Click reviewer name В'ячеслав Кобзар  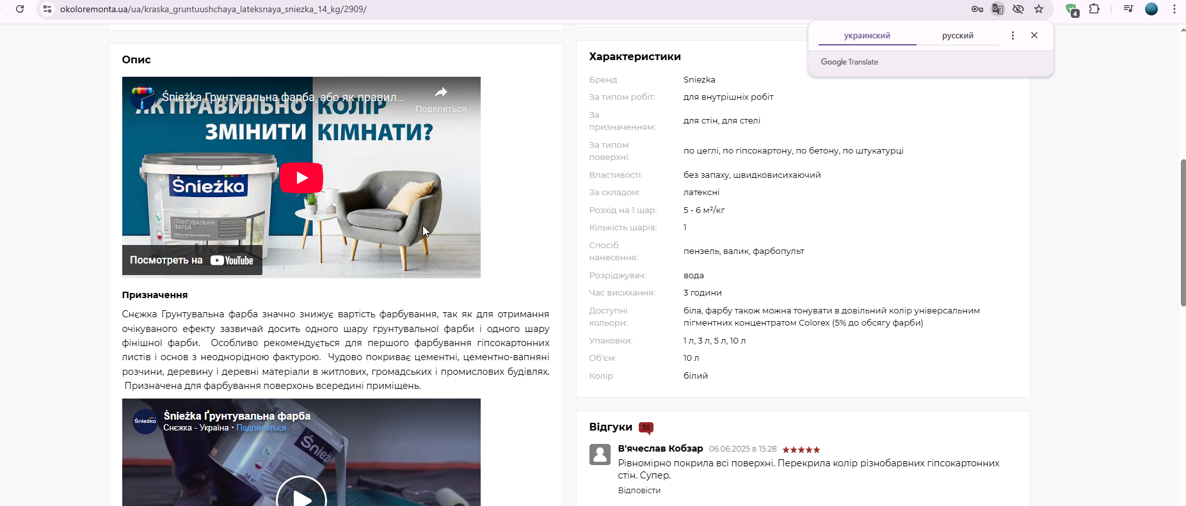[661, 448]
